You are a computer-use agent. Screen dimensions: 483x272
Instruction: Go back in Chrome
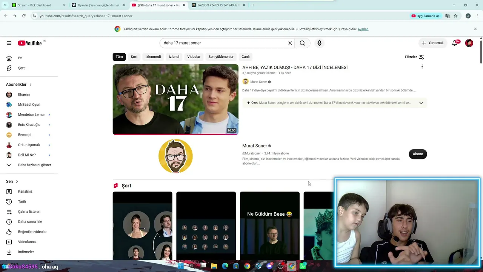point(6,16)
